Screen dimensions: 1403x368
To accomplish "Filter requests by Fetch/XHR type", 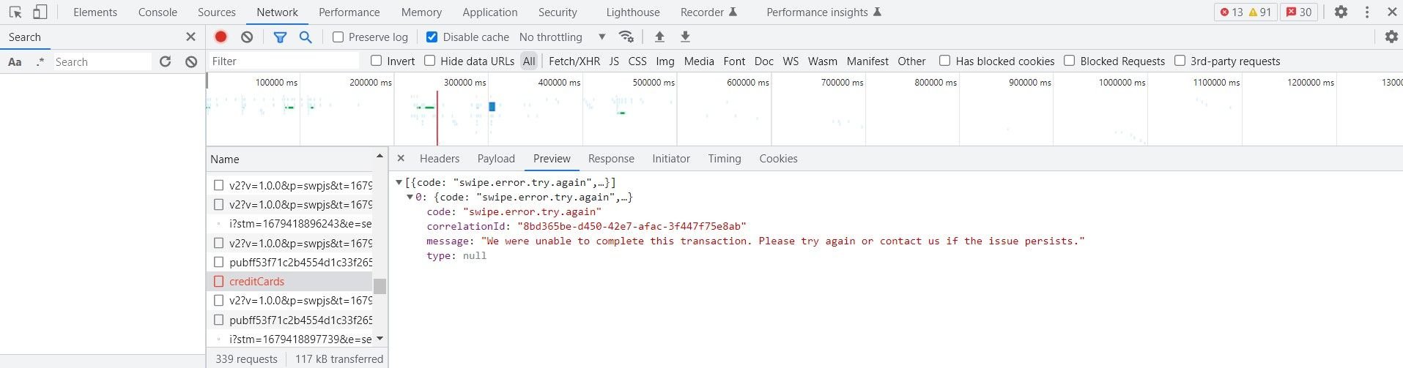I will point(574,61).
